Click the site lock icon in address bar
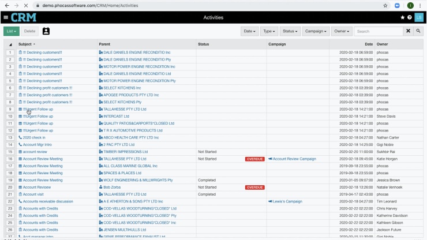 [x=38, y=5]
